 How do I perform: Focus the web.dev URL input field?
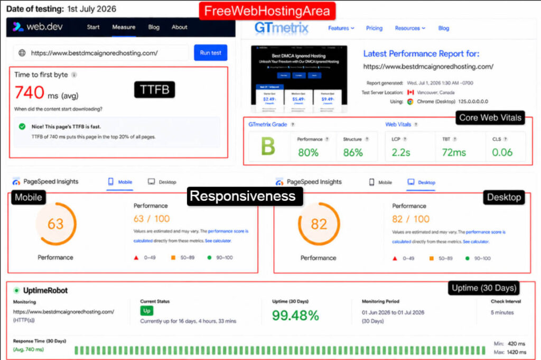[101, 53]
